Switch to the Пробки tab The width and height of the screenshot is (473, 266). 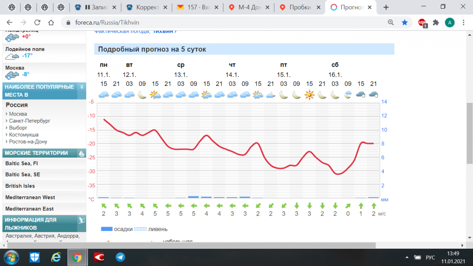click(x=300, y=7)
